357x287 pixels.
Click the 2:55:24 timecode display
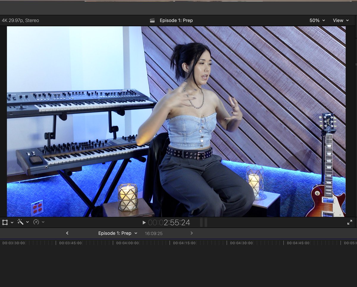point(169,222)
